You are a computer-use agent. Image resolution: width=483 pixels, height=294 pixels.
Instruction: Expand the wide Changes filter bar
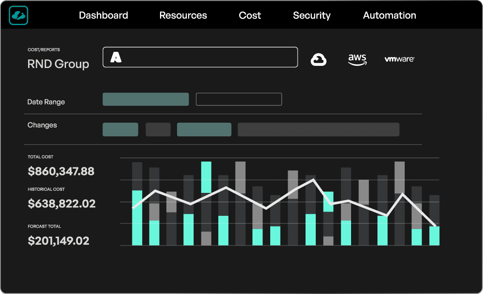click(318, 130)
